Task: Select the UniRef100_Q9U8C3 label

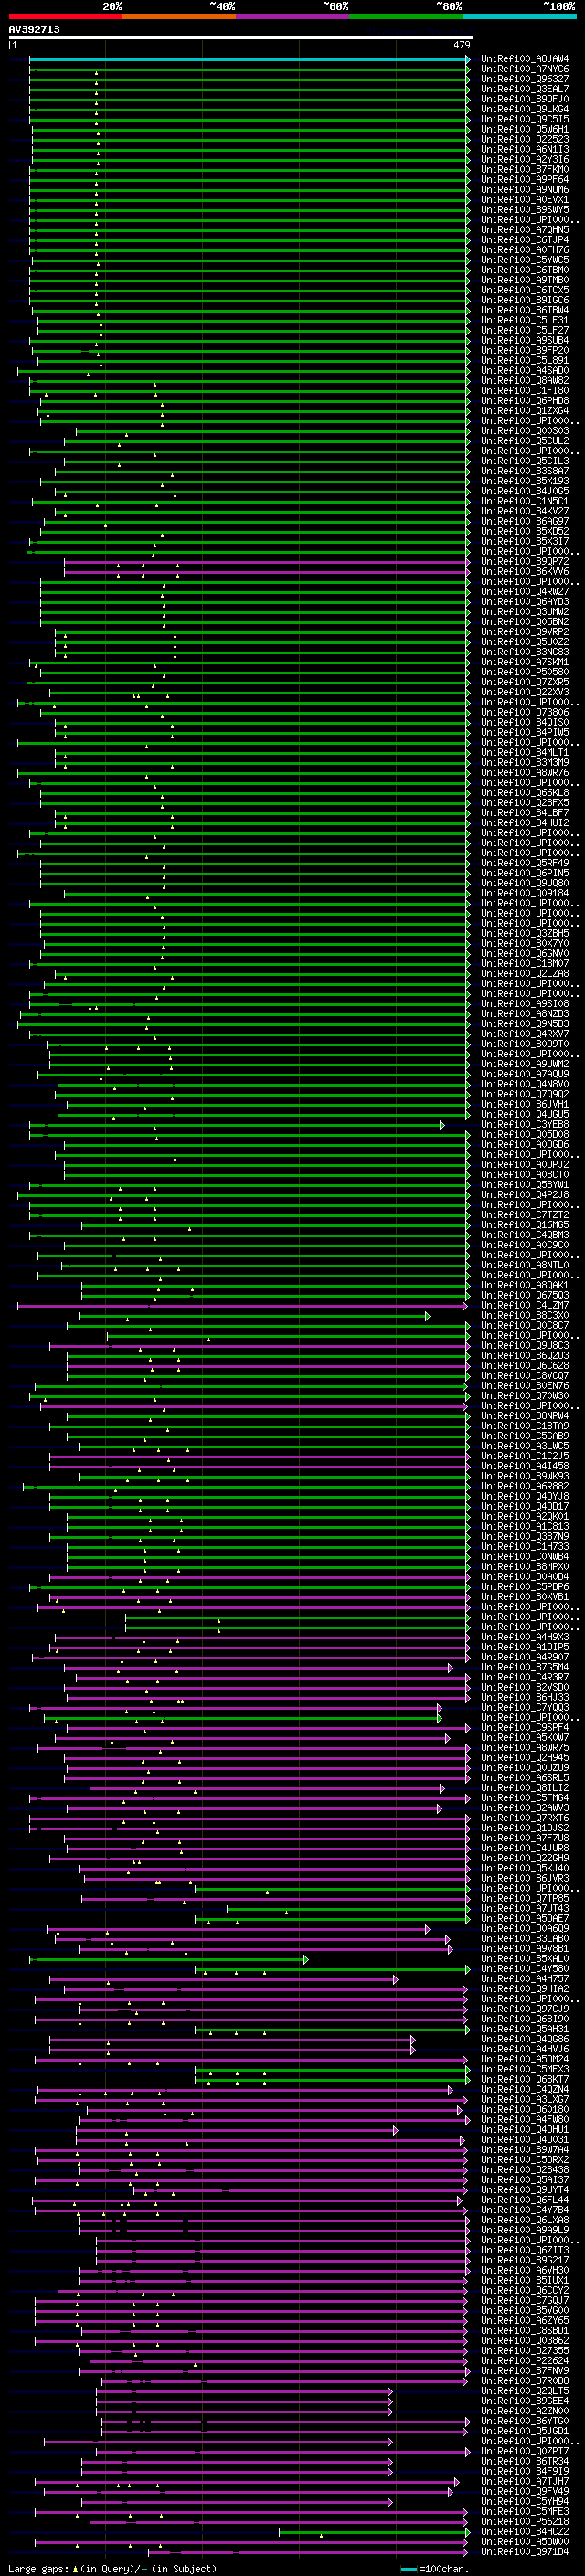Action: [525, 1345]
